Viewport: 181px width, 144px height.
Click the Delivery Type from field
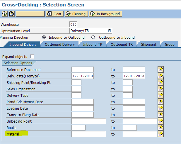point(76,95)
